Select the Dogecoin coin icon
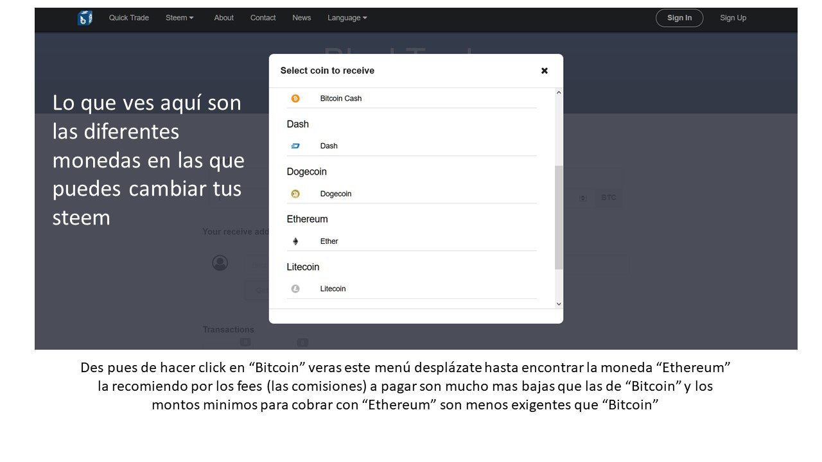This screenshot has height=462, width=822. 295,194
